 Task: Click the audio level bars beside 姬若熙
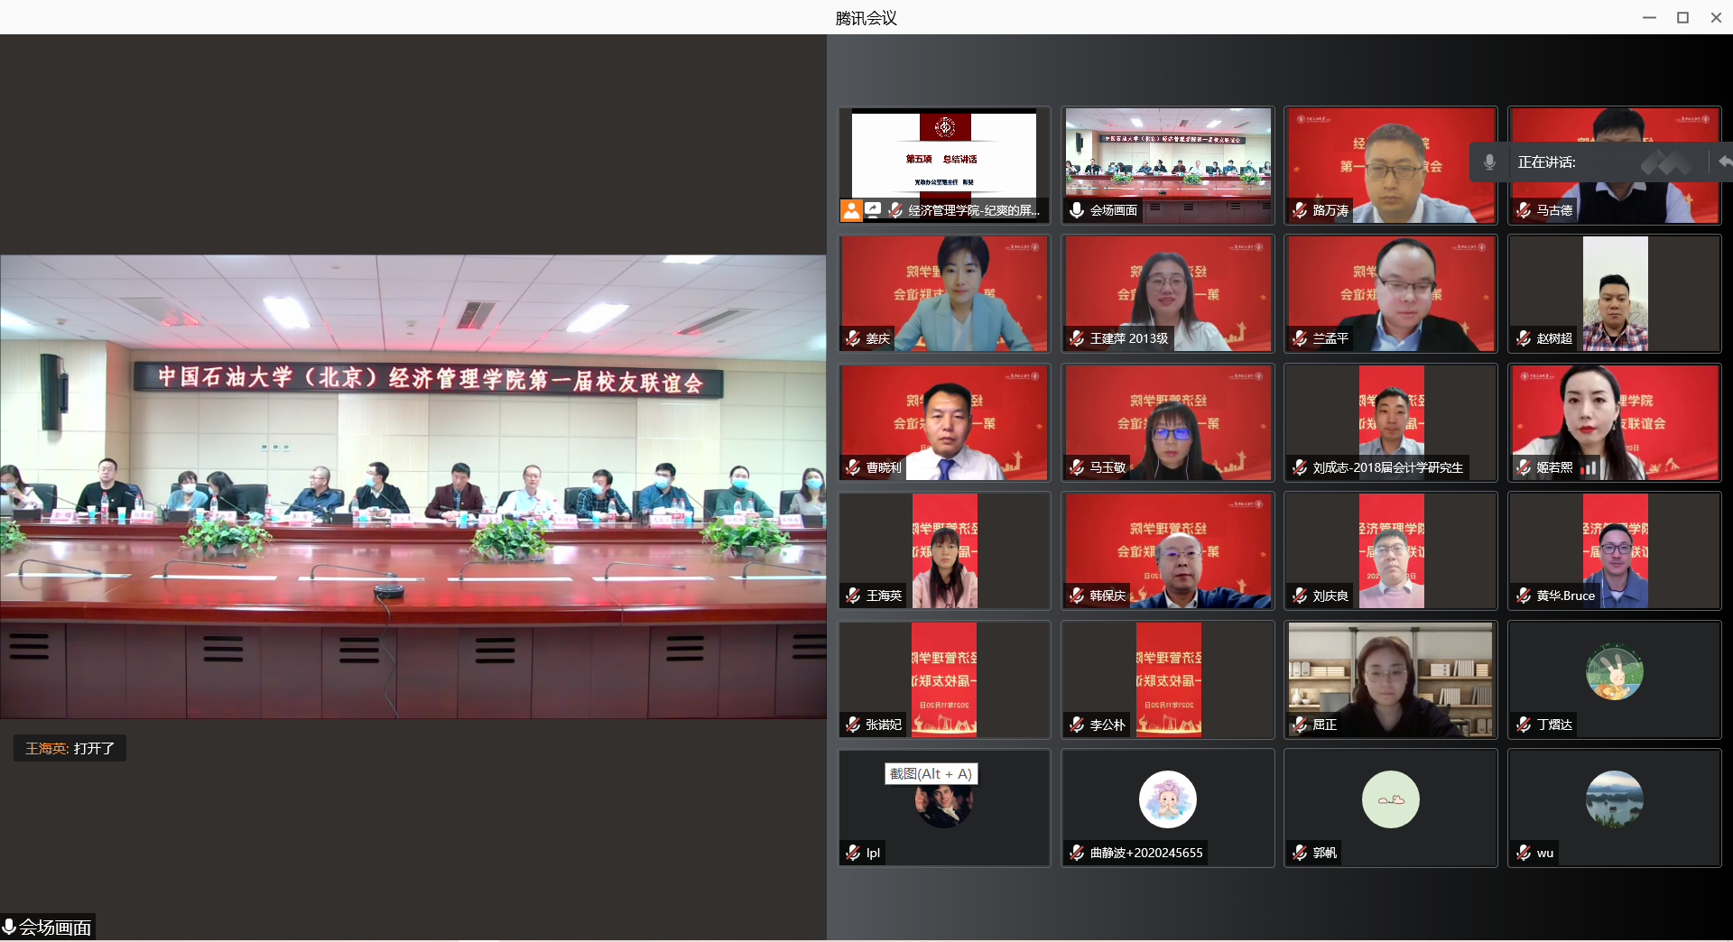pyautogui.click(x=1589, y=467)
